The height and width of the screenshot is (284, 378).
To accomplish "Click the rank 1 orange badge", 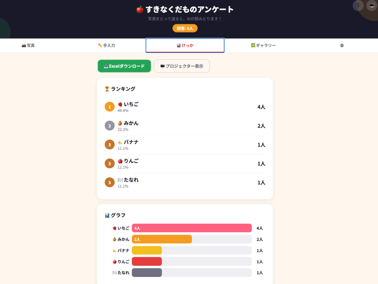I will 110,107.
